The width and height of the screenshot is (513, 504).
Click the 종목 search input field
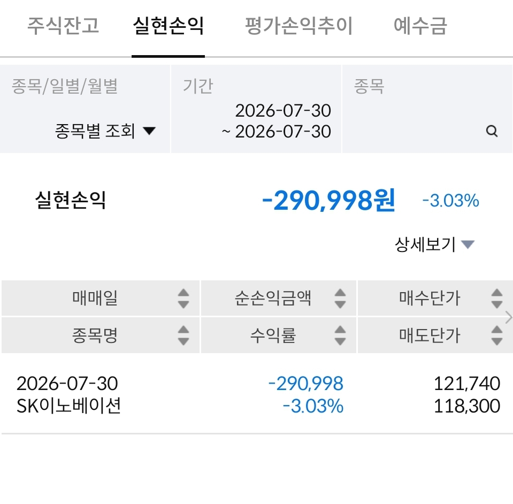point(427,109)
